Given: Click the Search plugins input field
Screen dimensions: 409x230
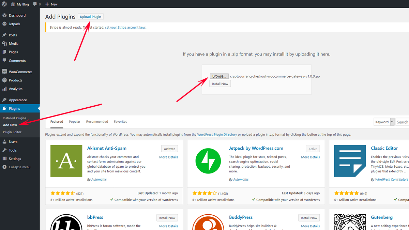Looking at the screenshot, I should 402,122.
